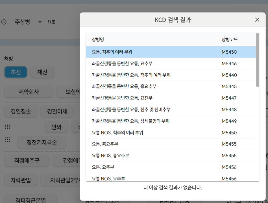Click the 침전기자극술 button
This screenshot has height=203, width=268.
tap(42, 142)
